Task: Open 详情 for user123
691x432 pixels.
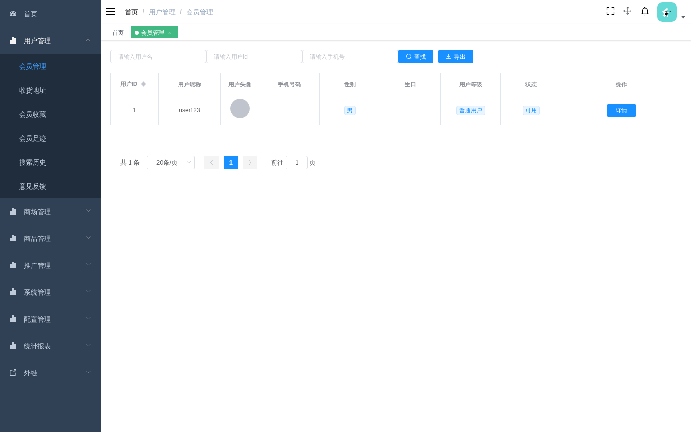Action: (621, 110)
